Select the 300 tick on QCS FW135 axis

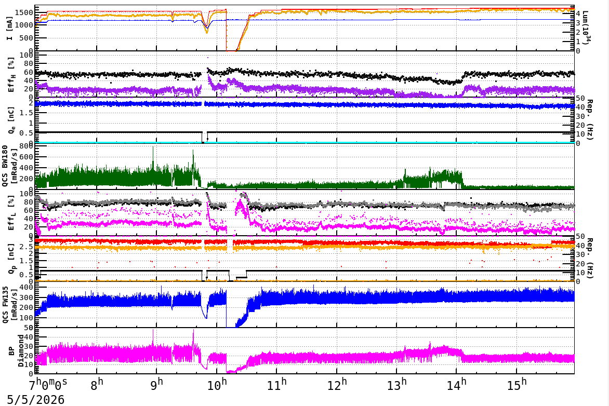tap(27, 297)
